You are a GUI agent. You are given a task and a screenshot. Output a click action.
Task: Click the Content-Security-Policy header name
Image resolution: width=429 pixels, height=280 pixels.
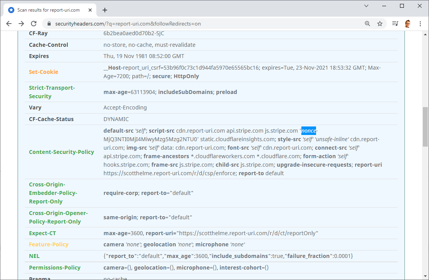tap(62, 152)
